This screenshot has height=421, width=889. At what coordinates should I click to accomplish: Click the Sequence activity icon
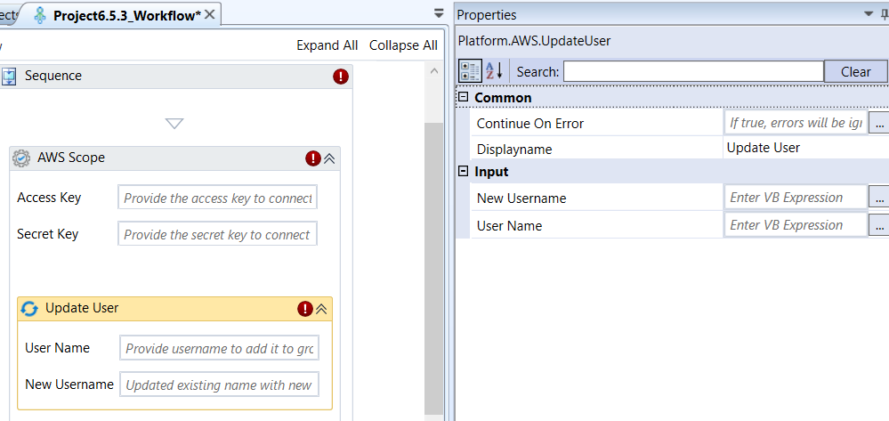click(9, 76)
